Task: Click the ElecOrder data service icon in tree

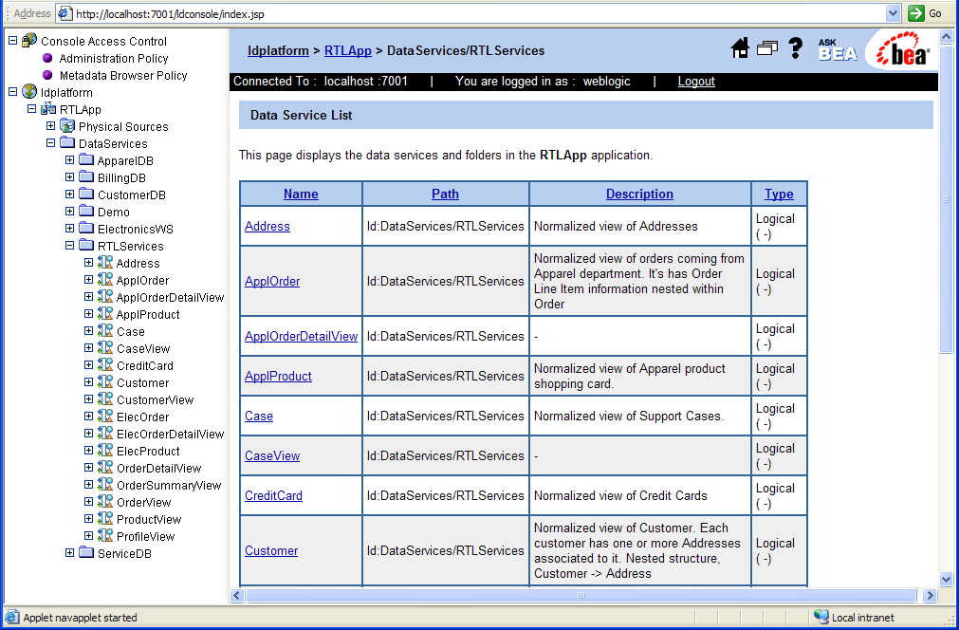Action: pos(105,417)
